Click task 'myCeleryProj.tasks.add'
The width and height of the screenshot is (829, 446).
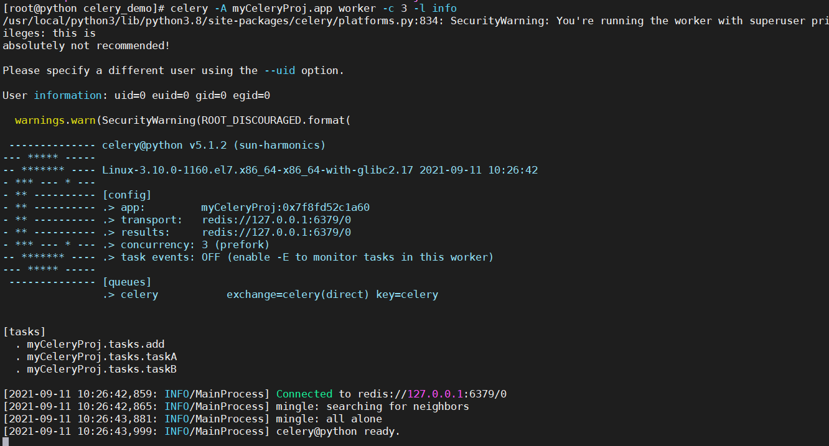point(96,345)
